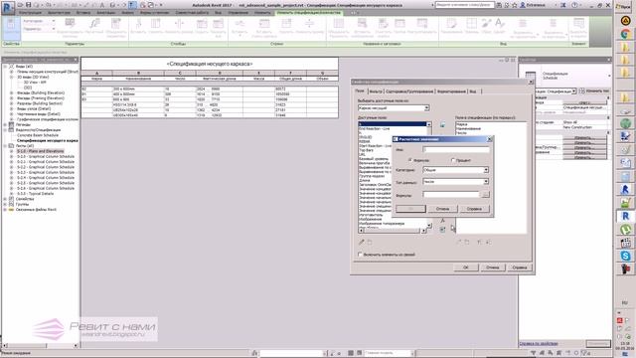Open the Архитектура ribbon tab
Viewport: 636px width, 358px height.
click(59, 13)
